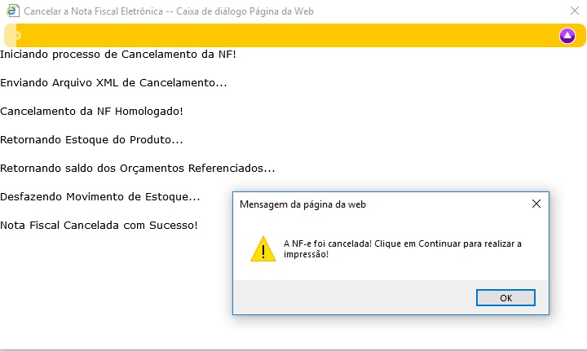Click OK in the web page message
587x351 pixels.
coord(505,298)
